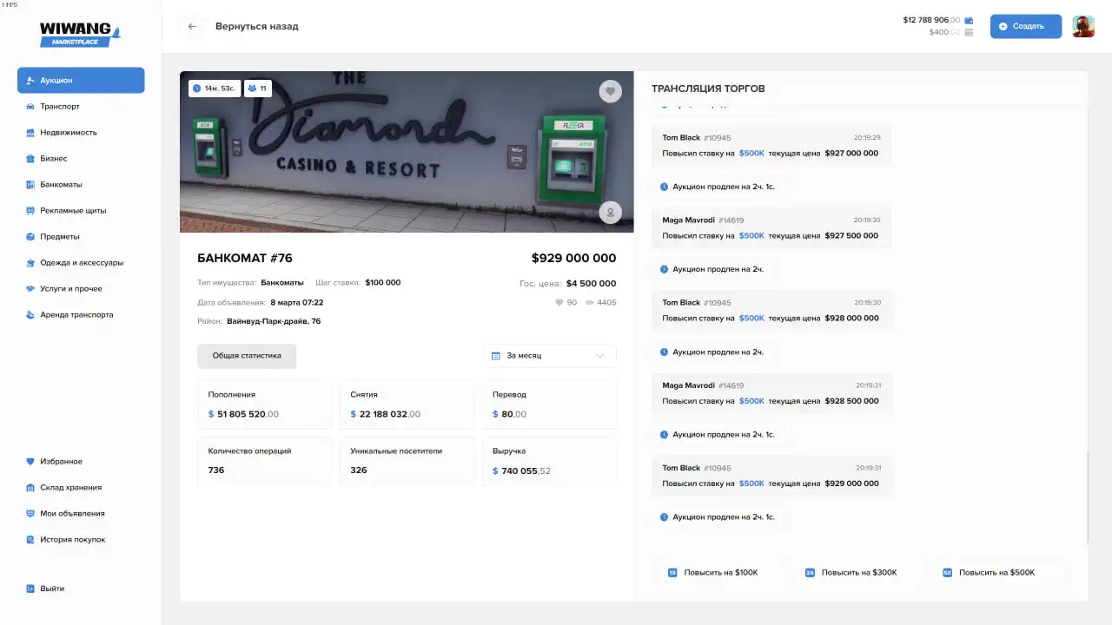1112x625 pixels.
Task: Click the Real Estate sidebar icon
Action: 30,133
